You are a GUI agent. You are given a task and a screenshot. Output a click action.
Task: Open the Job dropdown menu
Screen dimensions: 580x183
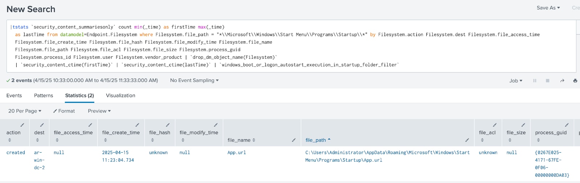[x=515, y=80]
